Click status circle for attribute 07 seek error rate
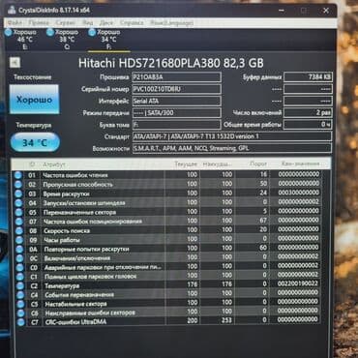The height and width of the screenshot is (358, 358). 18,222
